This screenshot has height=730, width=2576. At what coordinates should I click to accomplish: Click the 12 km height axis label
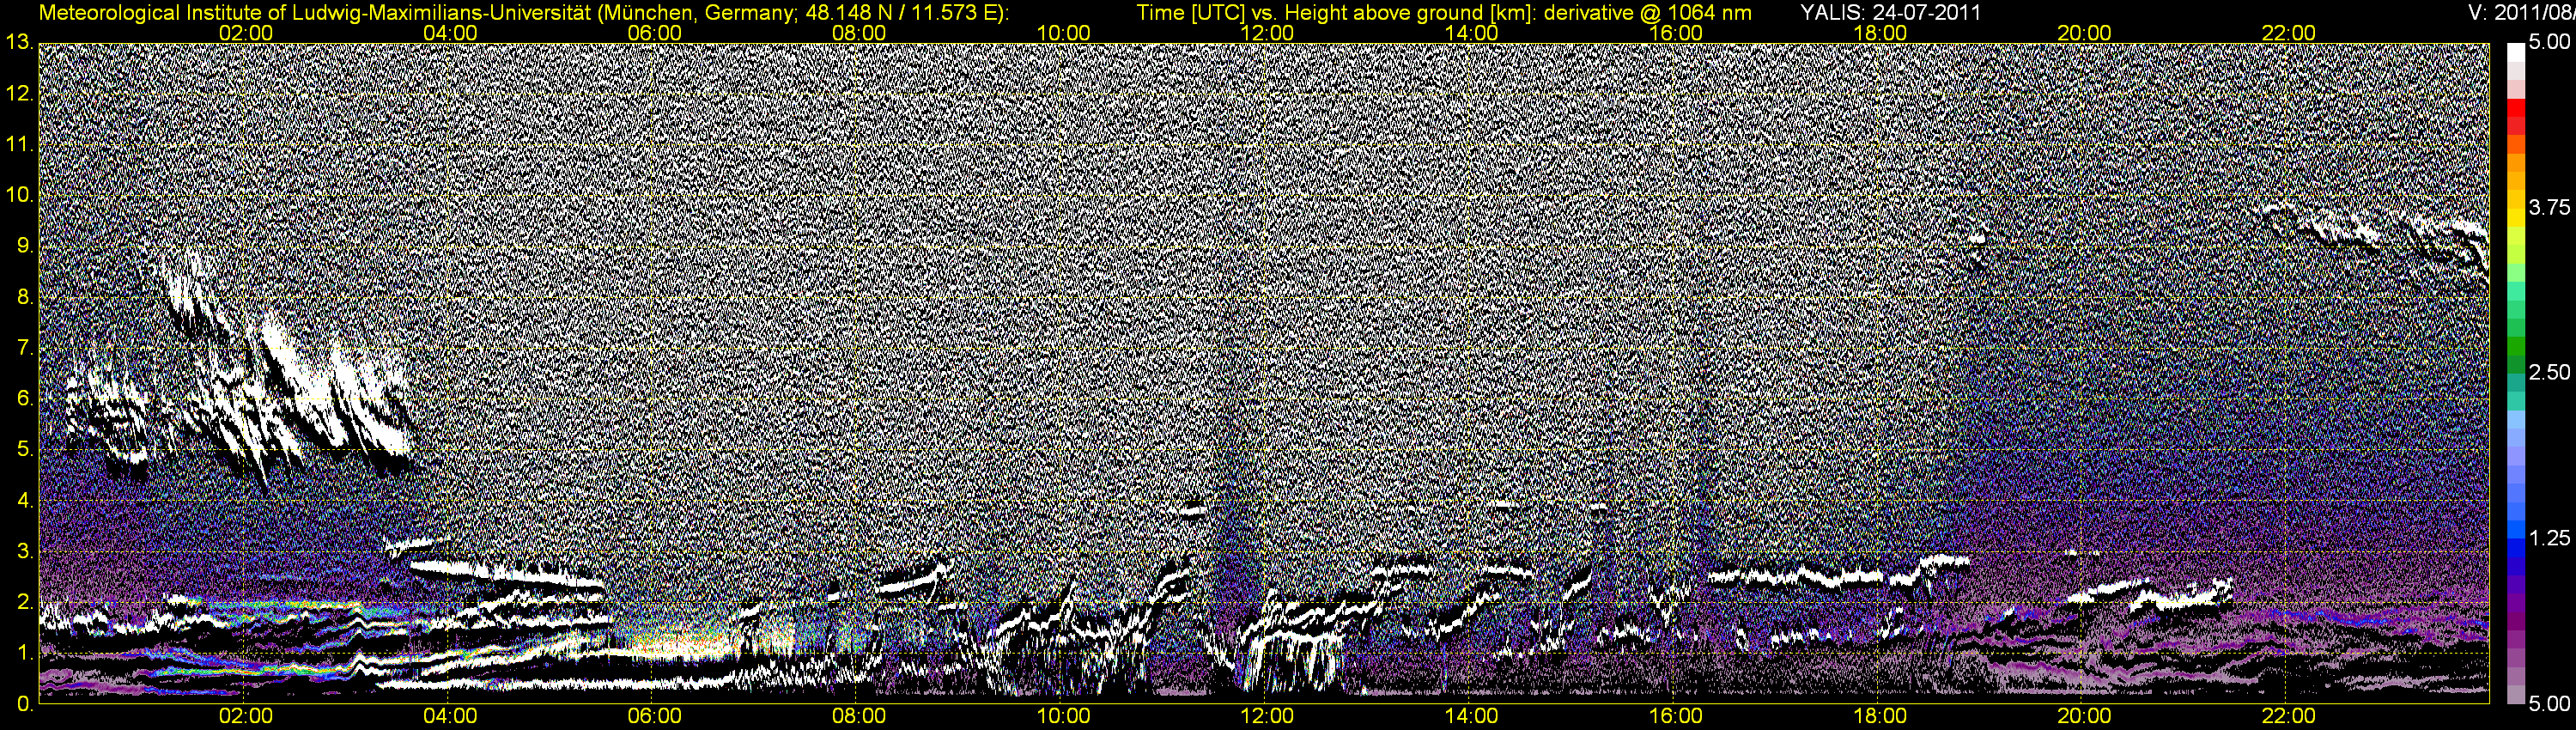tap(19, 94)
